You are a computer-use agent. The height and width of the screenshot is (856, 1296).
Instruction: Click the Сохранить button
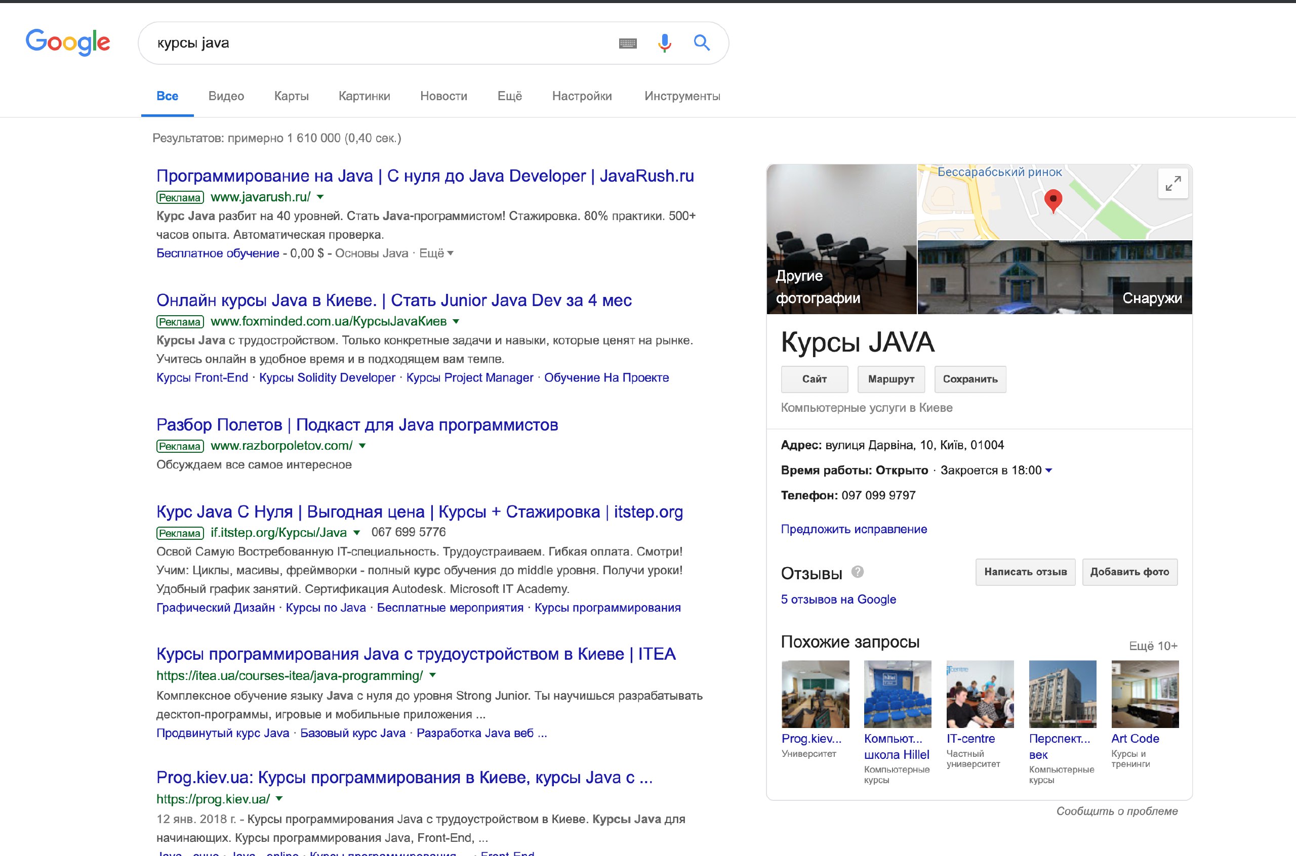point(970,379)
